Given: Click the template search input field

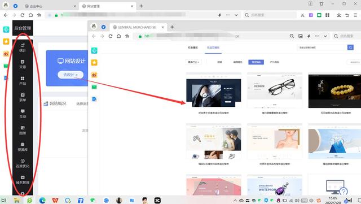Looking at the screenshot, I should (322, 47).
